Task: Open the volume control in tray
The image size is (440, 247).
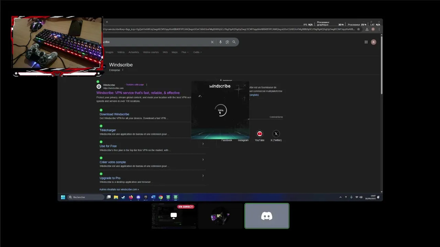Action: (361, 197)
